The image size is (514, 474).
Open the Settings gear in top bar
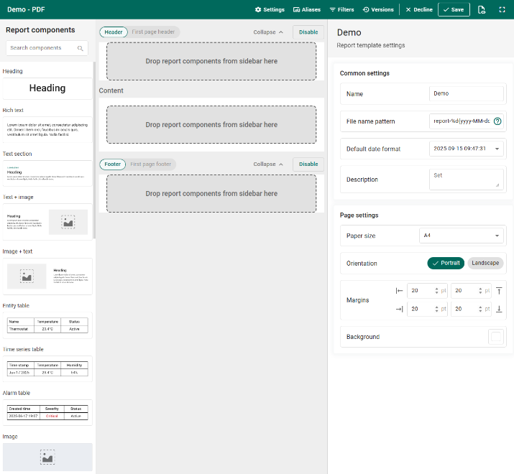[270, 10]
